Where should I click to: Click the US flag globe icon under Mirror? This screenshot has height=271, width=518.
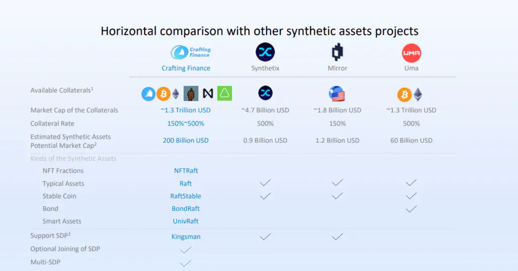[x=337, y=94]
